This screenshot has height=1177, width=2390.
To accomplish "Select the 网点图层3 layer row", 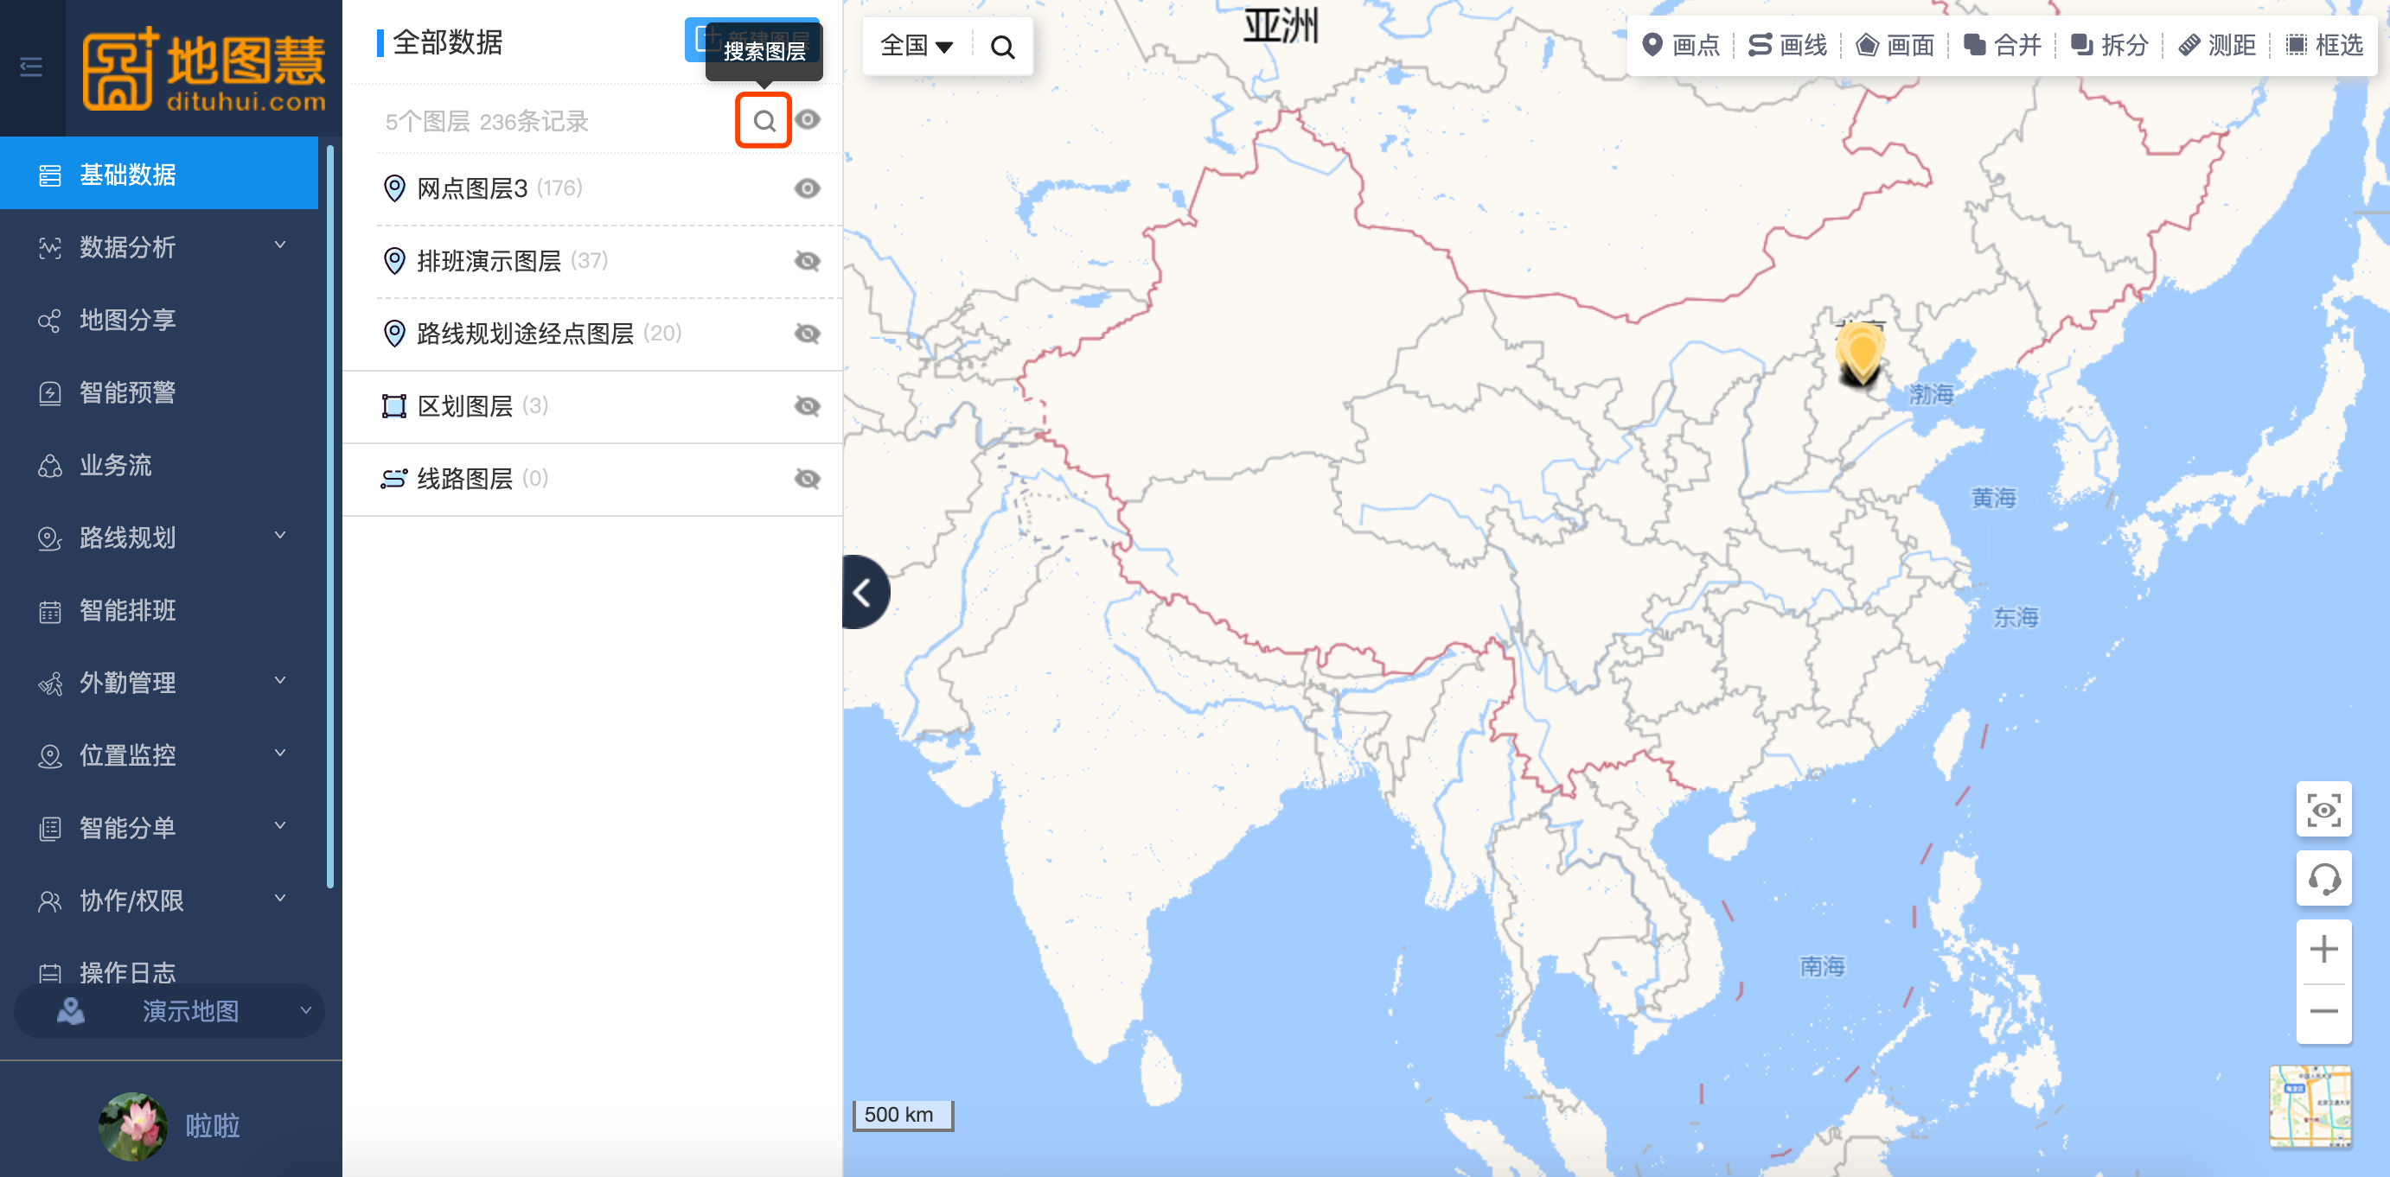I will click(592, 188).
